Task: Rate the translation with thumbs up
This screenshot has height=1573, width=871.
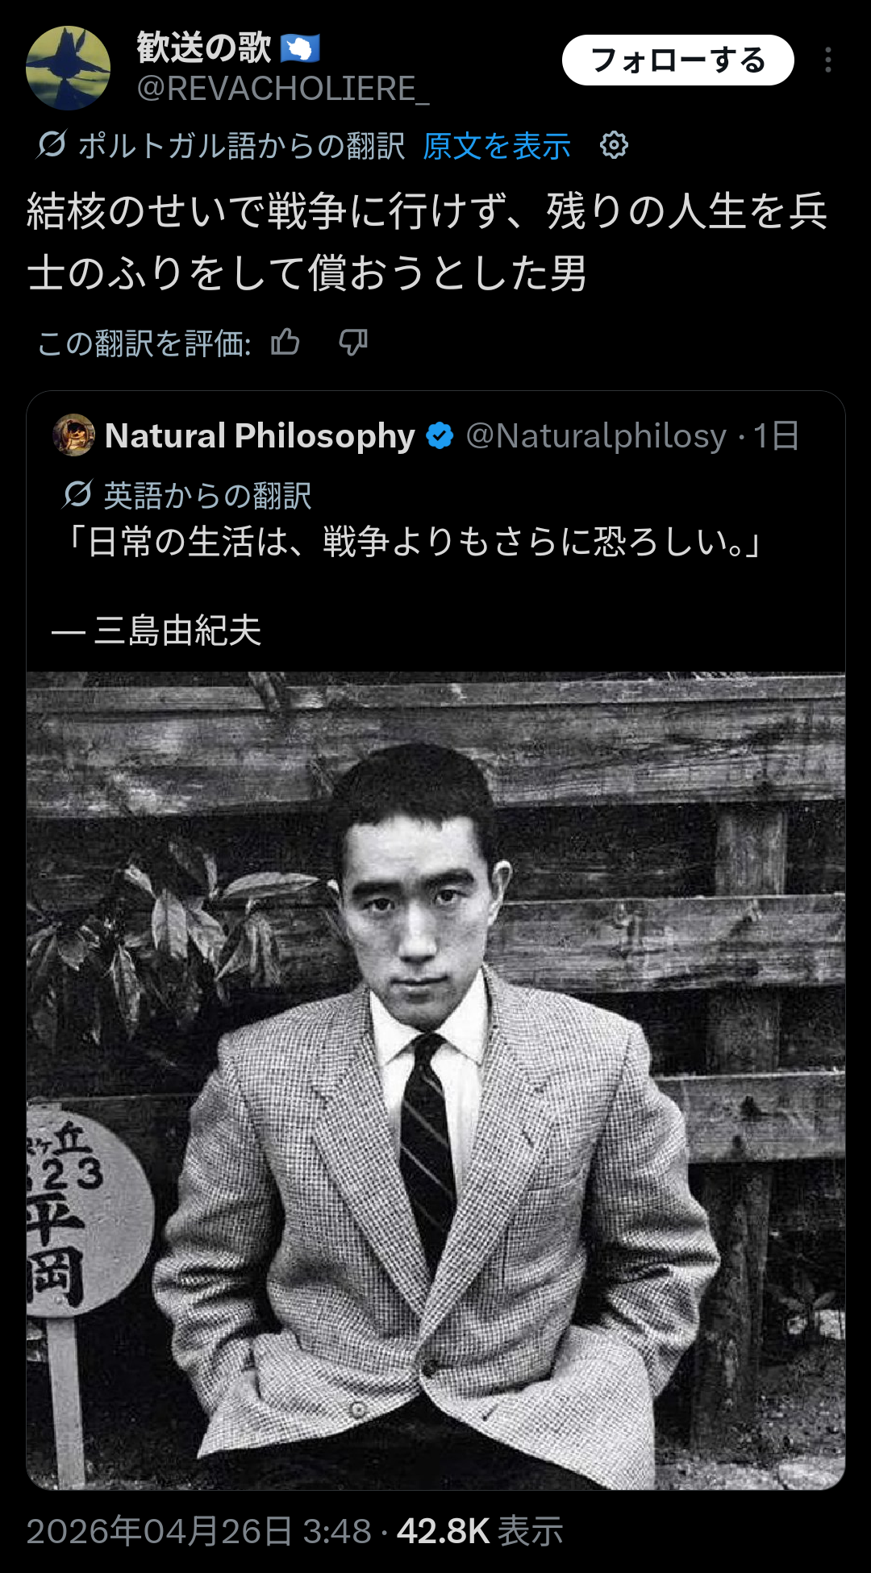Action: point(285,343)
